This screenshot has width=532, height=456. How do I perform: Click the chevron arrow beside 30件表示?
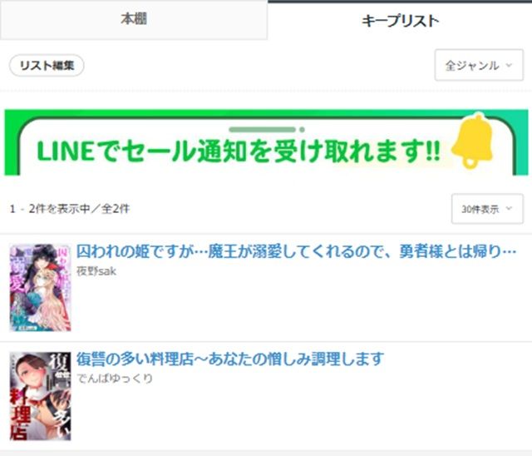click(x=508, y=210)
